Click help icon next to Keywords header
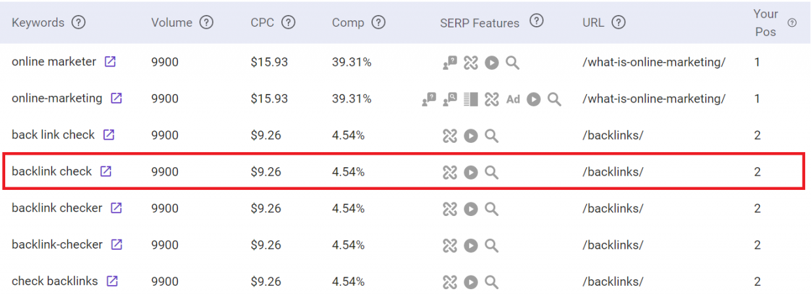Viewport: 811px width, 295px height. pos(78,23)
